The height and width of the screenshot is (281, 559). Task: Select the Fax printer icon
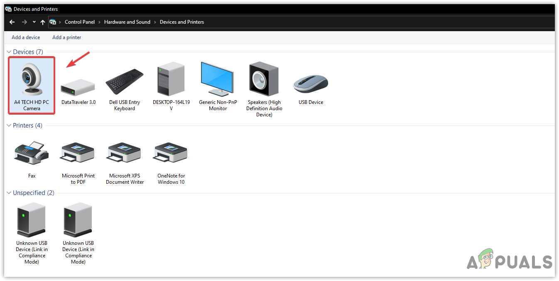(x=32, y=152)
